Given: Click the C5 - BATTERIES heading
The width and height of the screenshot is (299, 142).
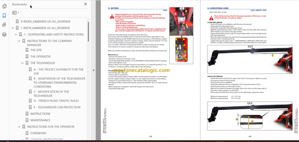Looking at the screenshot, I should (113, 9).
